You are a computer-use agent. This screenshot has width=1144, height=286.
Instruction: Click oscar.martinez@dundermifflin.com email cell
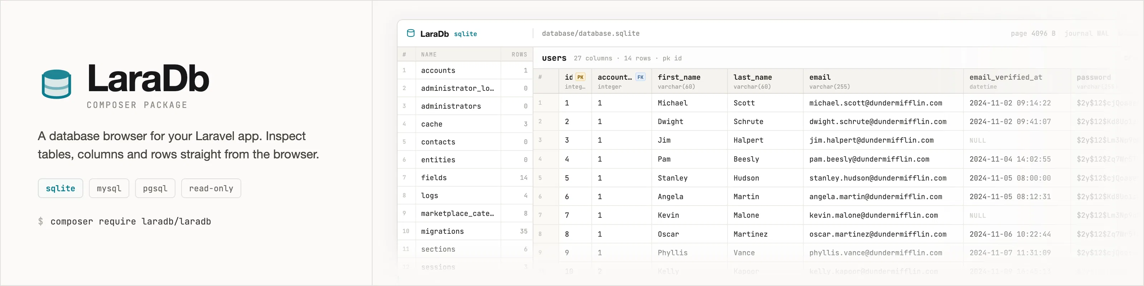tap(883, 234)
